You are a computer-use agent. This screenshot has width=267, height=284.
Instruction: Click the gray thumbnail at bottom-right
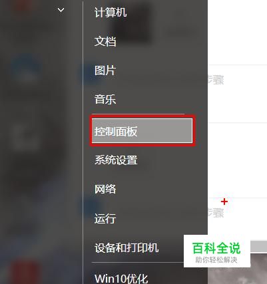[238, 269]
